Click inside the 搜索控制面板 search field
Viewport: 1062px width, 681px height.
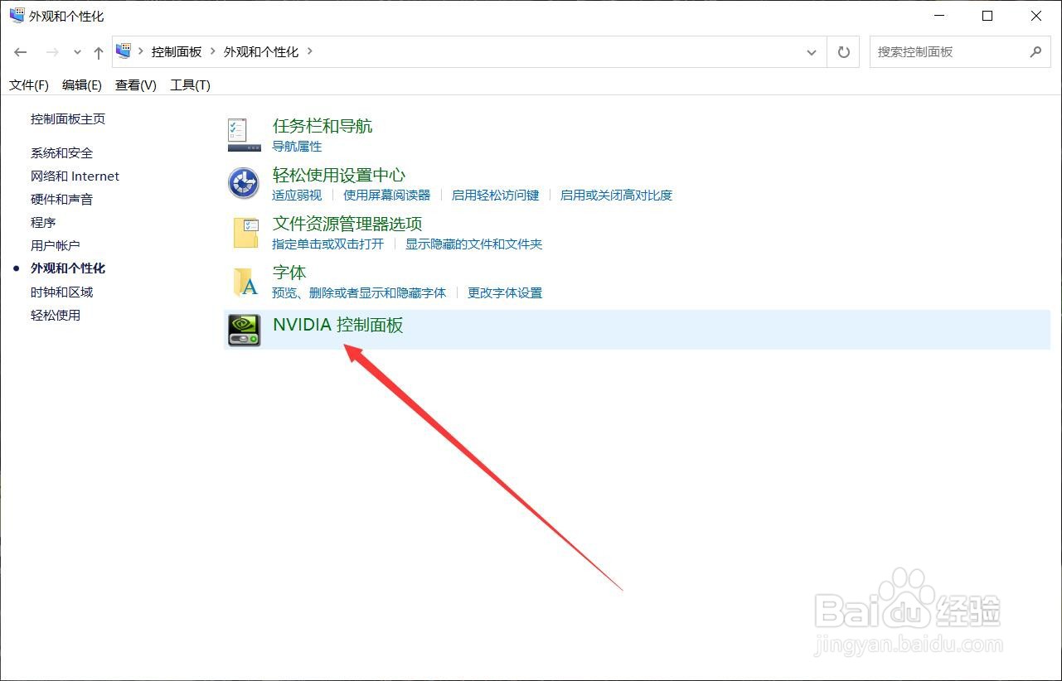pos(945,51)
